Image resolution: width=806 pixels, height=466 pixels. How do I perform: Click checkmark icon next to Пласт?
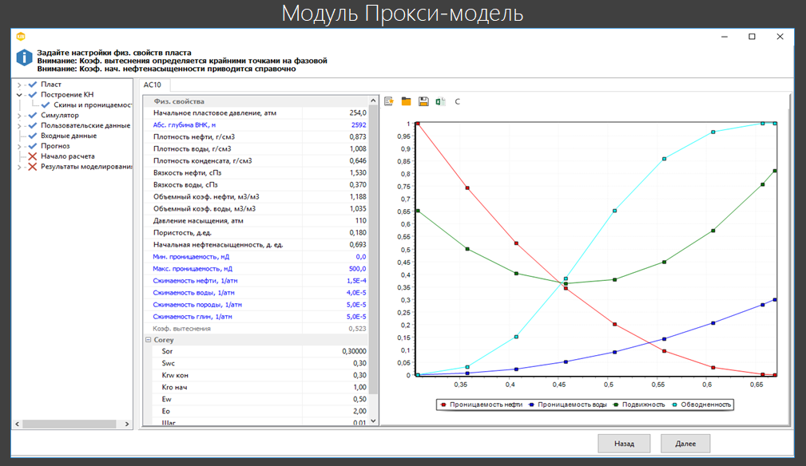coord(33,84)
